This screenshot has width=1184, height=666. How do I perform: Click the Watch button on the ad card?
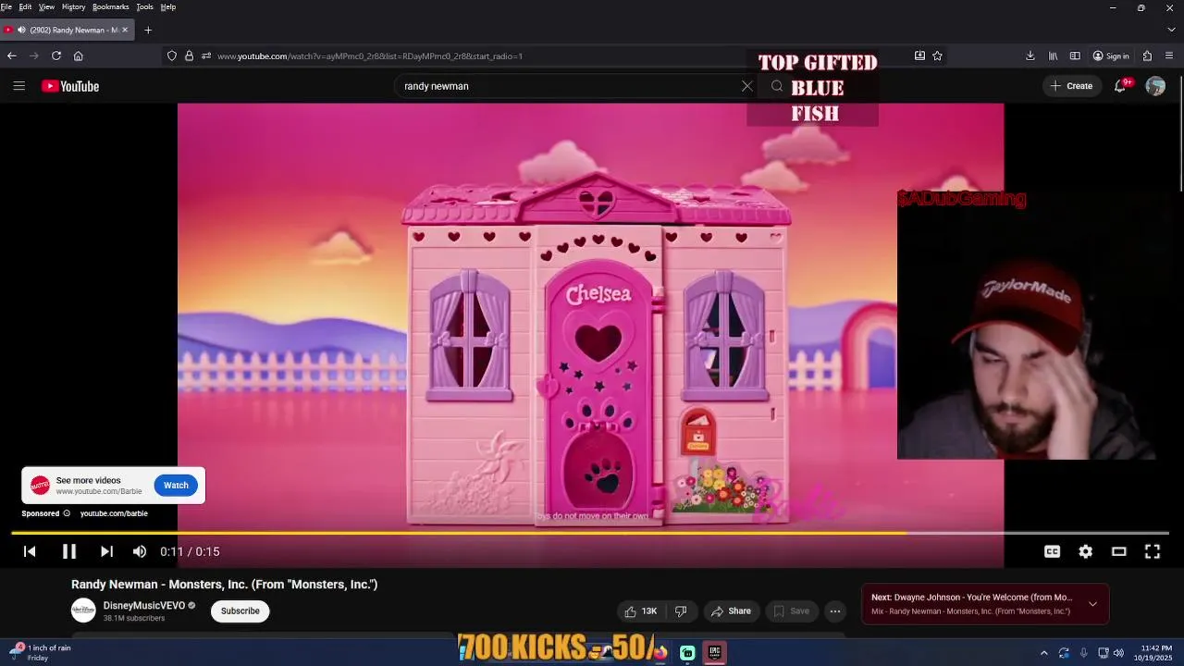tap(176, 486)
